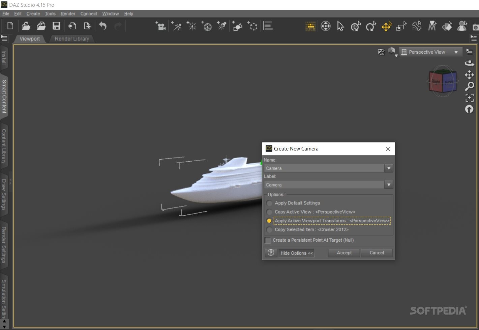This screenshot has height=330, width=479.
Task: Click the view orientation cube
Action: coord(443,81)
